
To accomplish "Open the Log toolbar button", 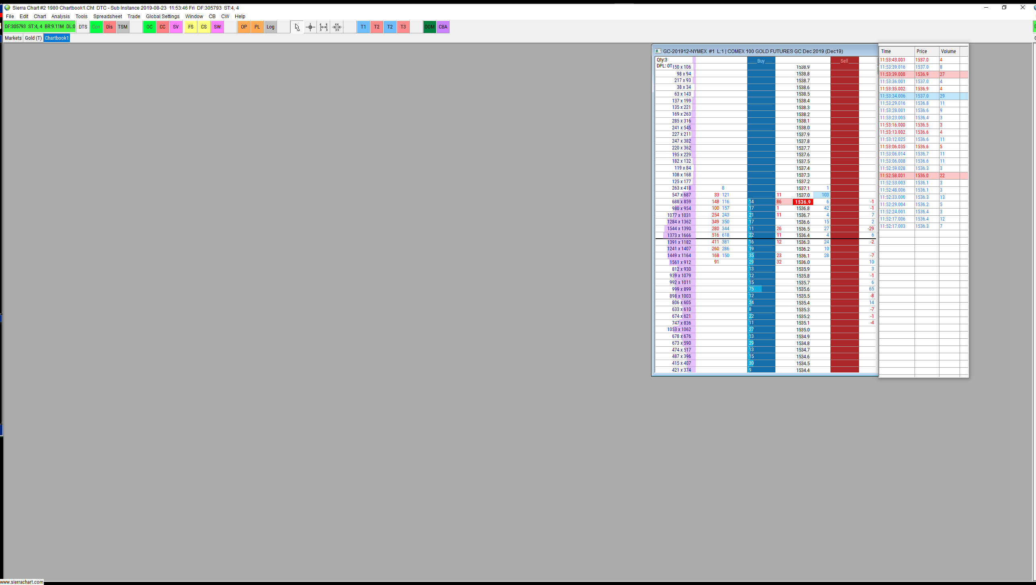I will (270, 27).
